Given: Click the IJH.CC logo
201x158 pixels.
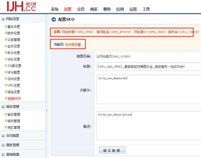Looking at the screenshot, I should click(x=21, y=6).
